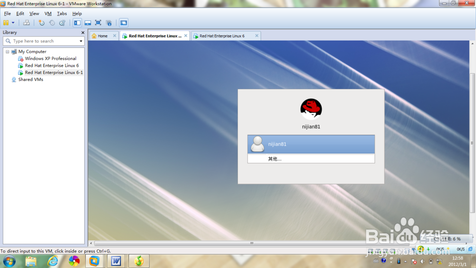
Task: Close the active Red Hat Enterprise Linux ... tab
Action: (x=186, y=36)
